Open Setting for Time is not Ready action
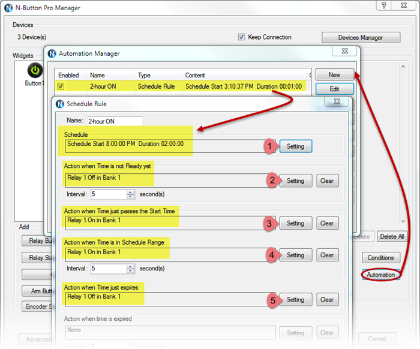 [x=296, y=180]
